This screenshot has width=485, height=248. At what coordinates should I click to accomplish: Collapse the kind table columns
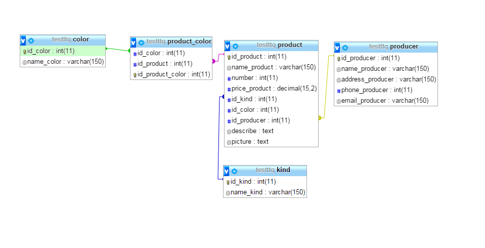pos(227,171)
